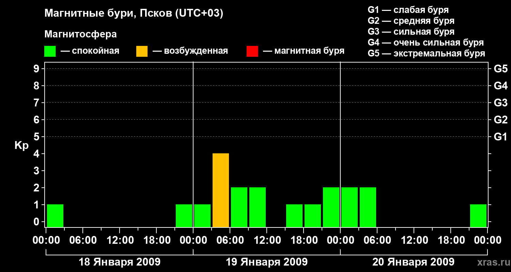Viewport: 511px width, 272px height.
Task: Click the 12:00 time label above 18 Января
Action: tap(120, 240)
